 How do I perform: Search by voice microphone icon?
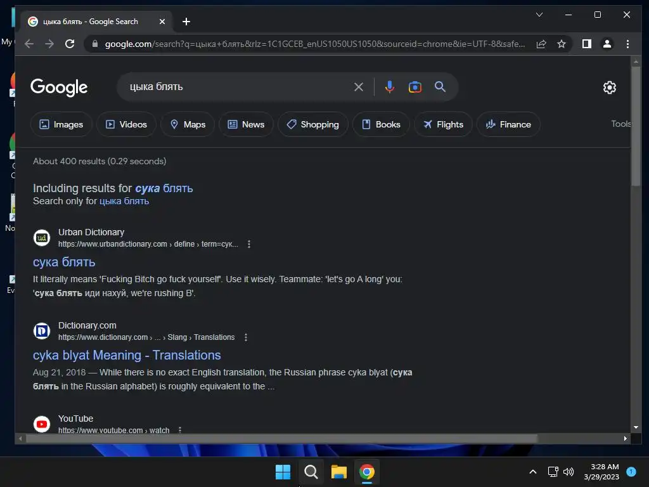[389, 87]
